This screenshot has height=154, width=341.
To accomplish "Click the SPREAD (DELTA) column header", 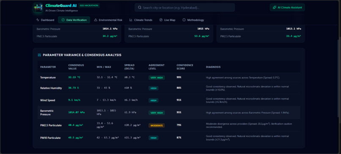I will coord(129,67).
